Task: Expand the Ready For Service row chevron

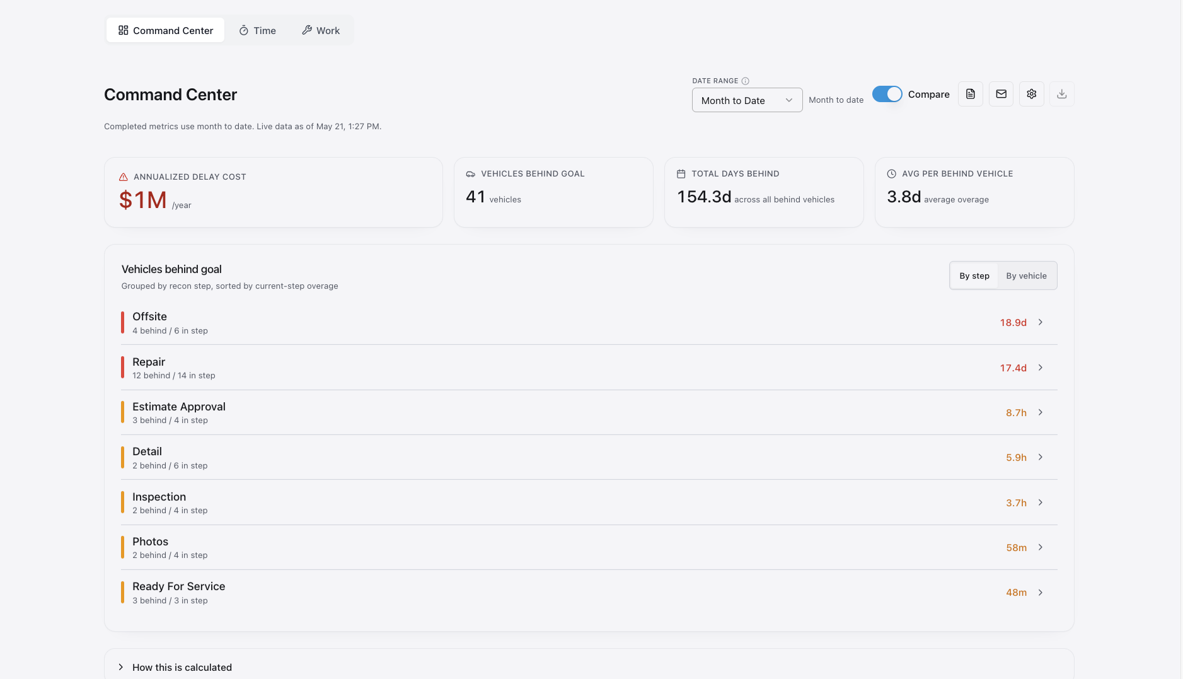Action: click(x=1041, y=593)
